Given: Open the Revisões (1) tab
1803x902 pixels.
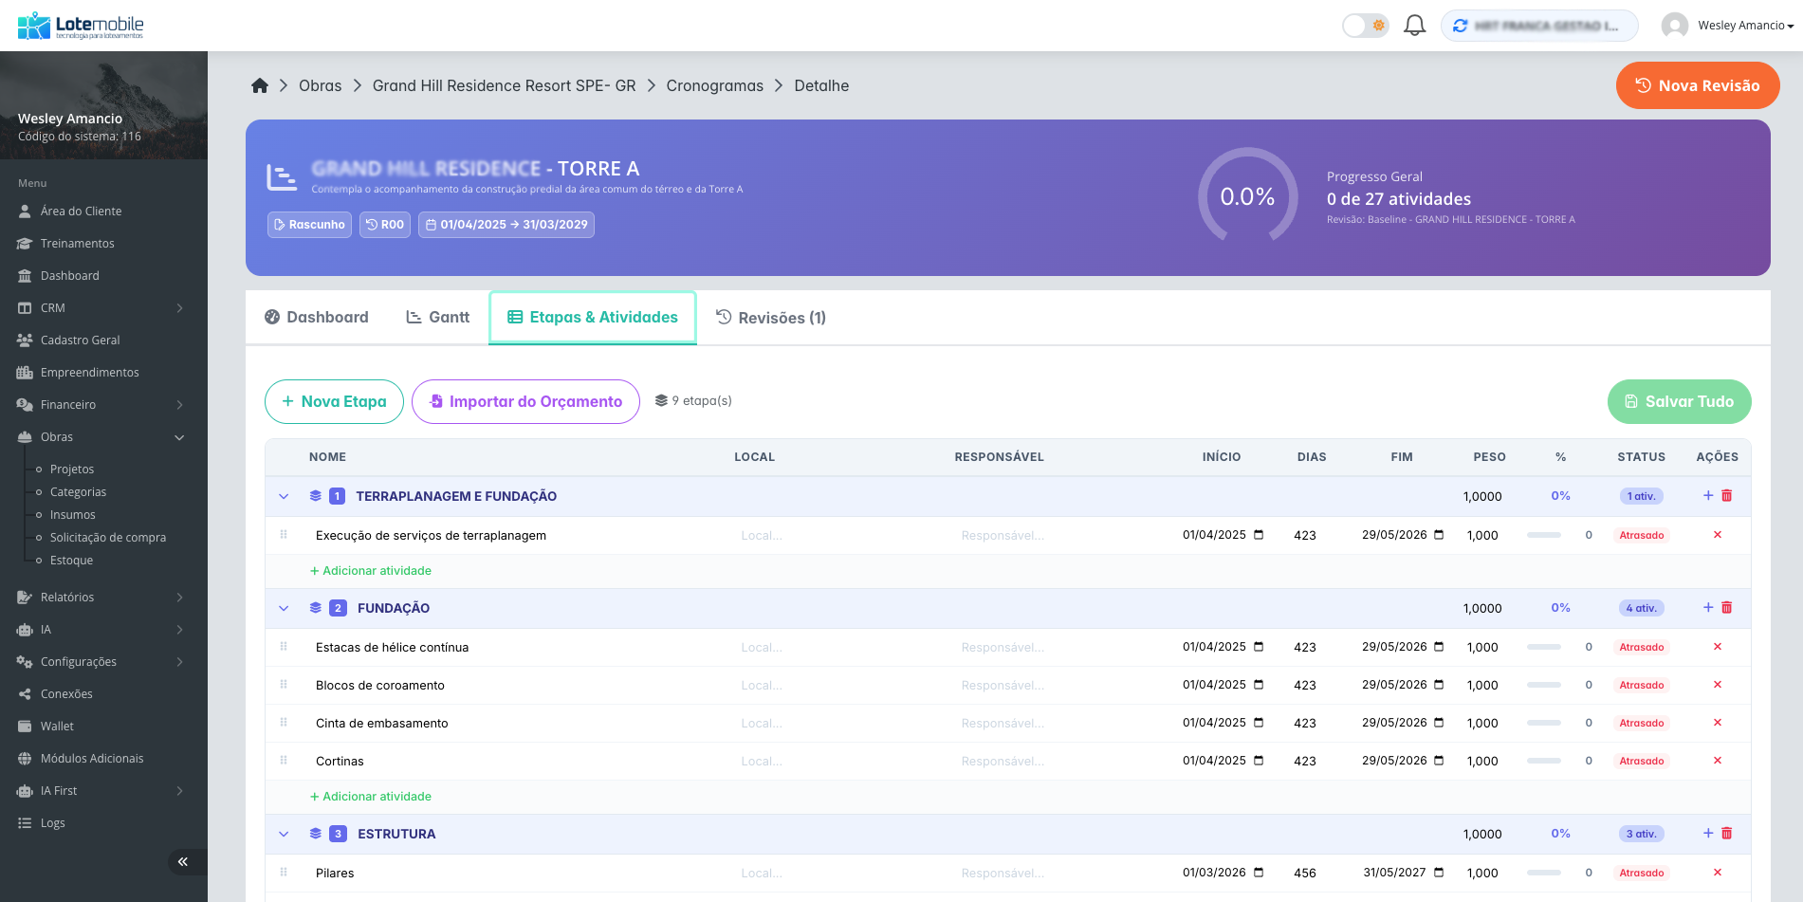Looking at the screenshot, I should tap(771, 318).
